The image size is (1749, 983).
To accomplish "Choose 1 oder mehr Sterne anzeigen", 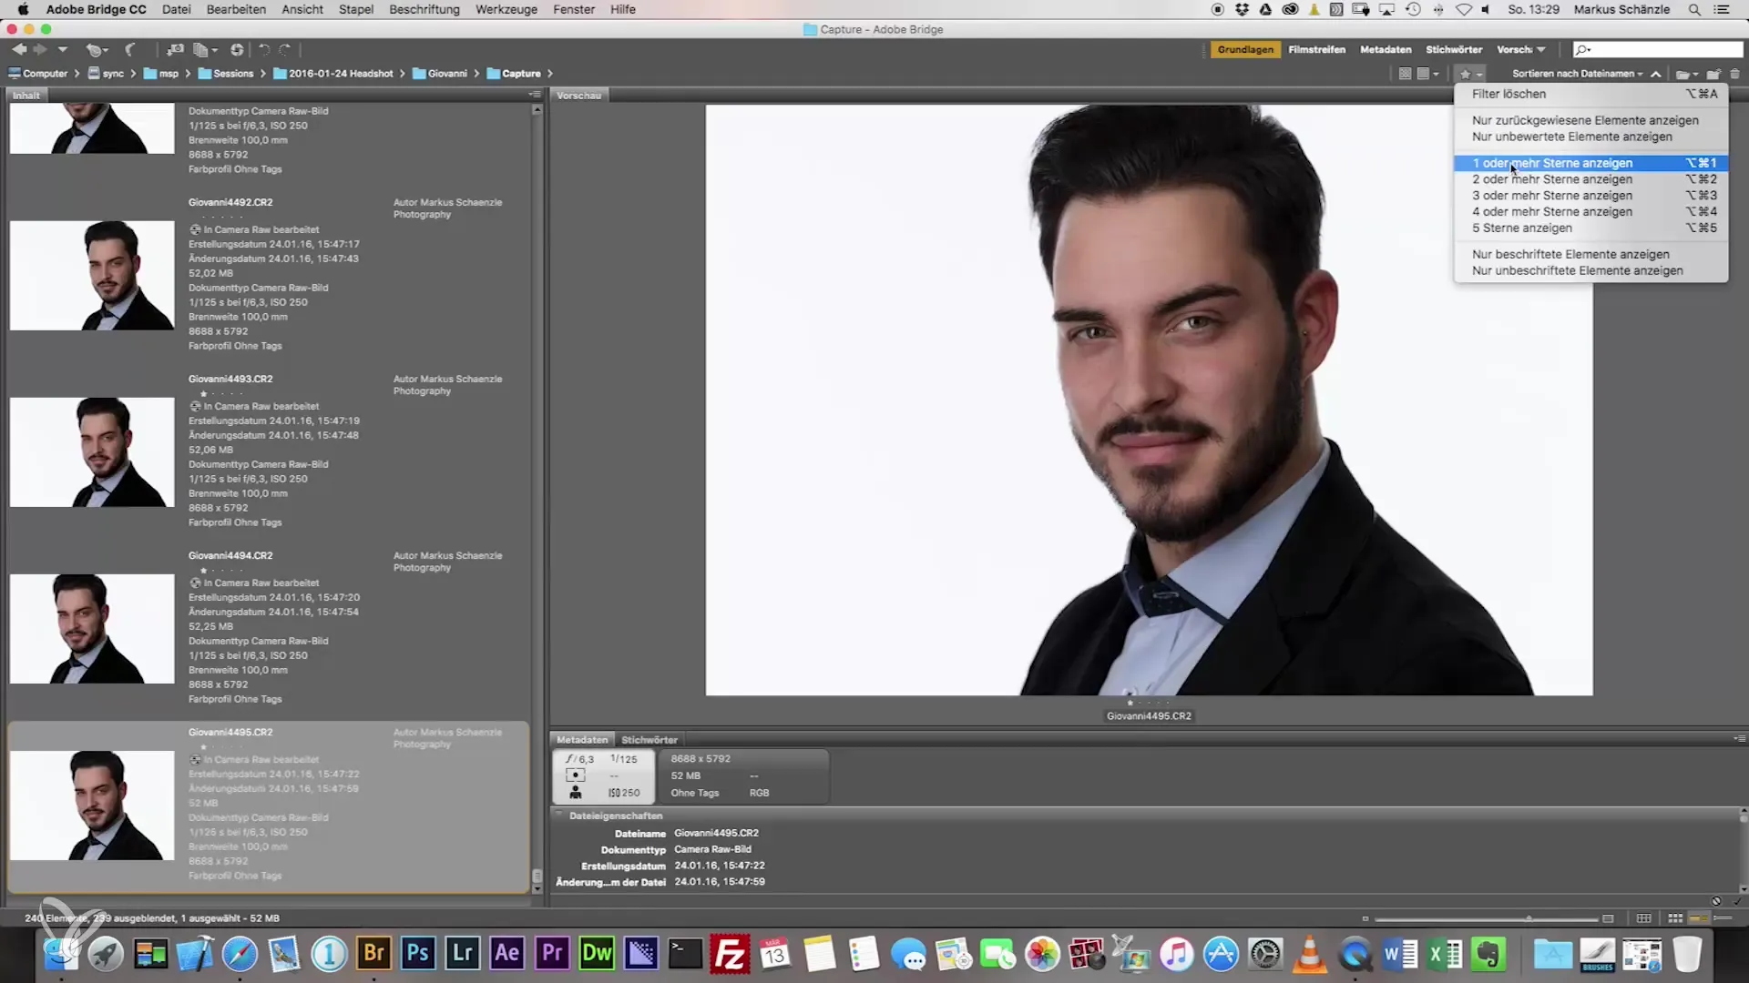I will pos(1590,163).
